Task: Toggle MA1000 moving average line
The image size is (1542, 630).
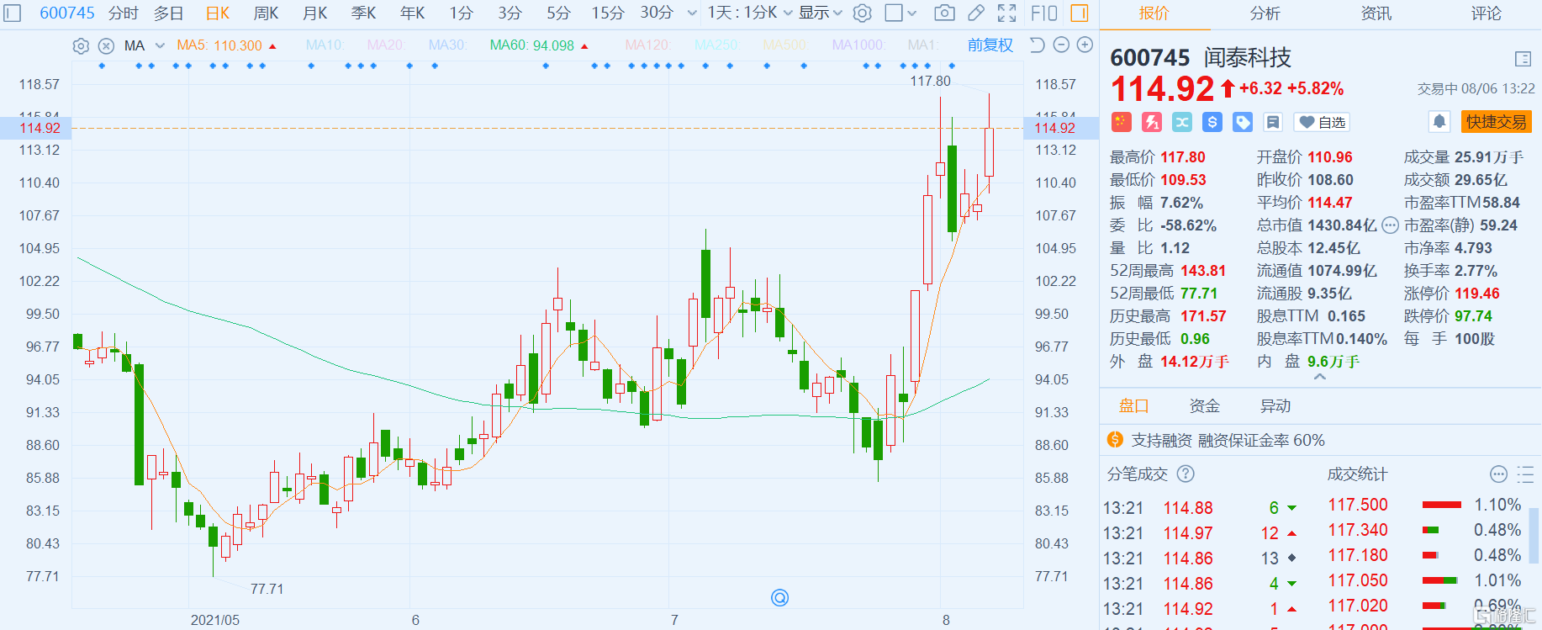Action: tap(859, 45)
